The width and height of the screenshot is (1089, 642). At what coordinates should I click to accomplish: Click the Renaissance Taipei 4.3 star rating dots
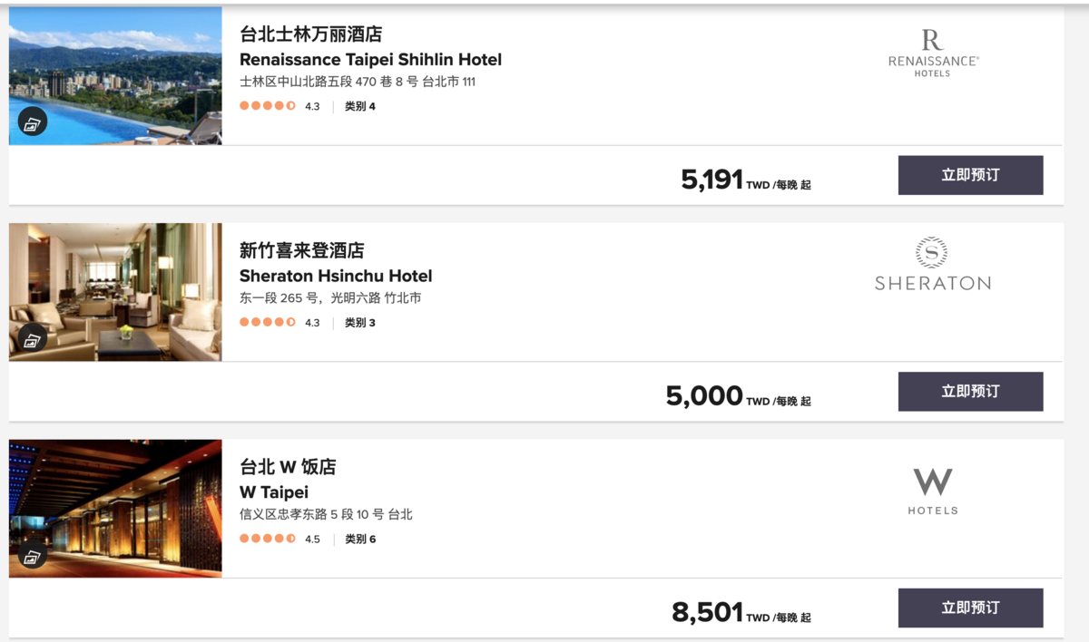[x=268, y=106]
